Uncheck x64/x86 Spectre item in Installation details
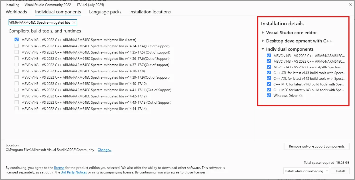 coord(268,67)
